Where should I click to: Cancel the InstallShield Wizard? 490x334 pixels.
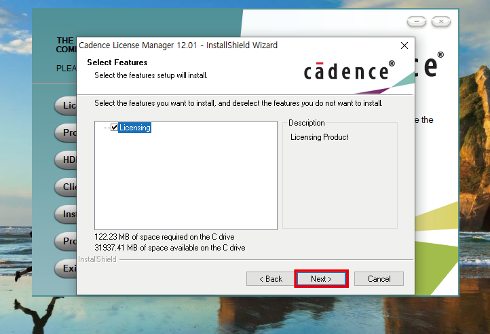(x=379, y=278)
